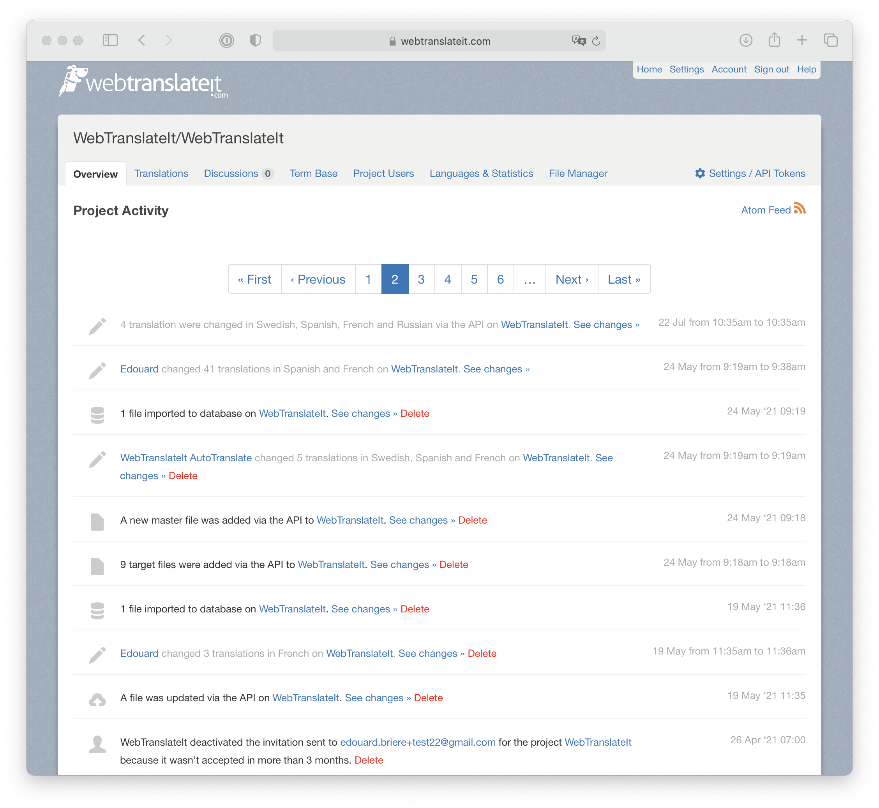Delete Edouard's 3 French translations entry
Viewport: 879px width, 808px height.
coord(482,653)
